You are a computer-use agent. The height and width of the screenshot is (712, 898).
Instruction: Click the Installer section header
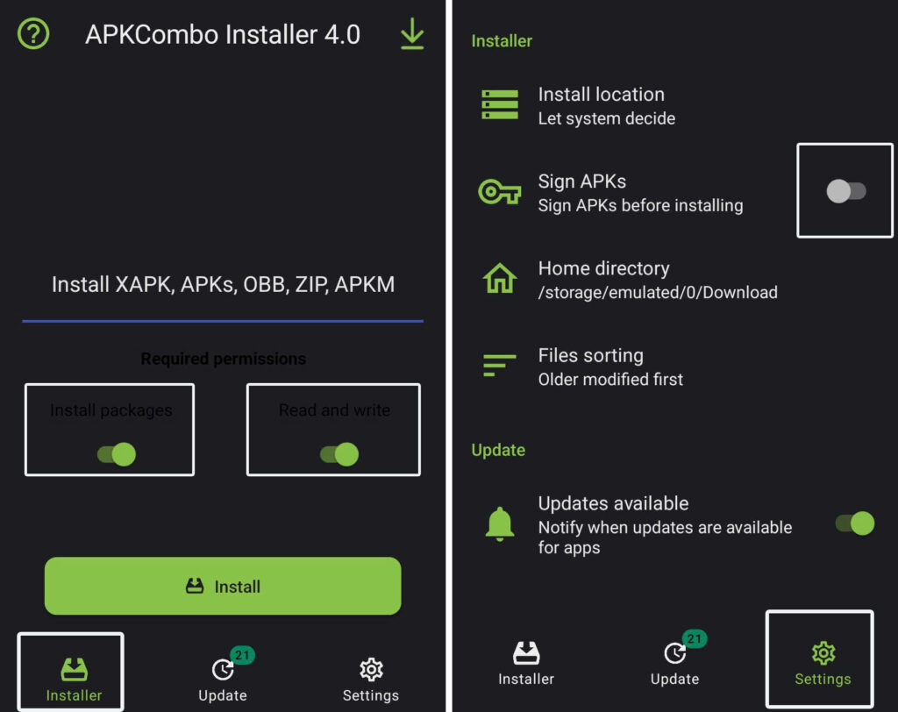[501, 40]
